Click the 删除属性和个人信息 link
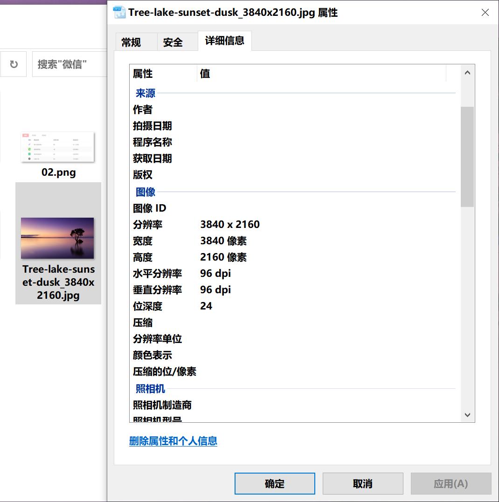The image size is (499, 502). point(173,441)
